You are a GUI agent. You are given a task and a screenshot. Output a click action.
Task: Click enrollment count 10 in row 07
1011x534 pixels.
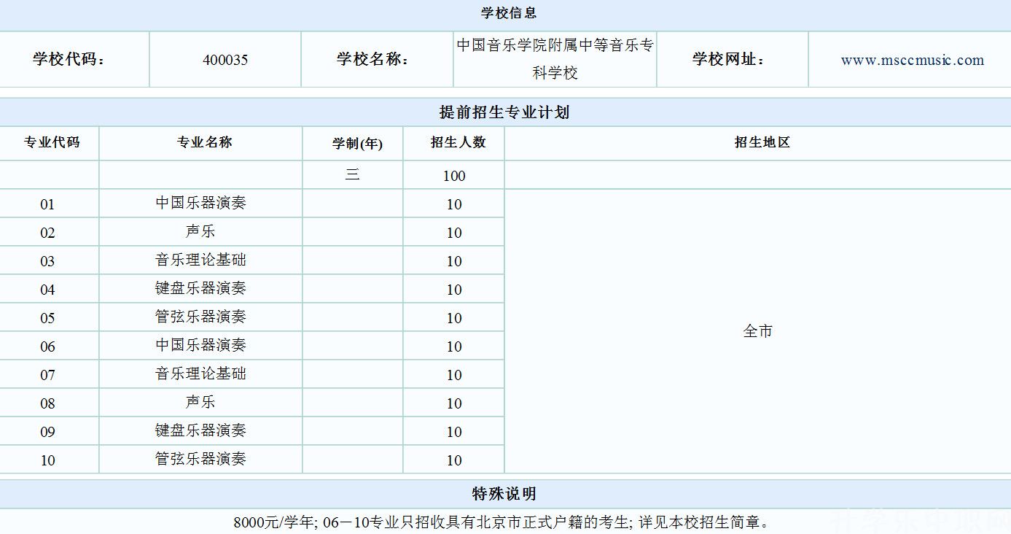click(x=454, y=375)
